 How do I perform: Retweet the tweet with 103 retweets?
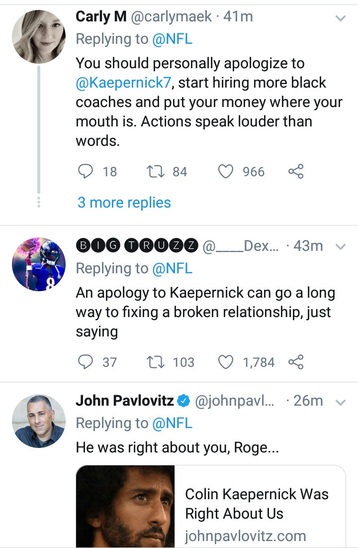[156, 362]
